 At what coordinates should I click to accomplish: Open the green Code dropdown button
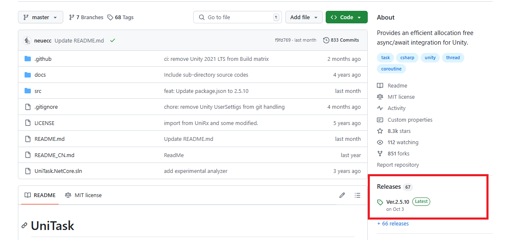point(346,17)
